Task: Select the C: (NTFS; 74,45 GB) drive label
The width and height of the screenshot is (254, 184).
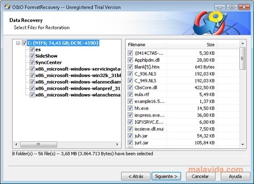Action: click(63, 43)
